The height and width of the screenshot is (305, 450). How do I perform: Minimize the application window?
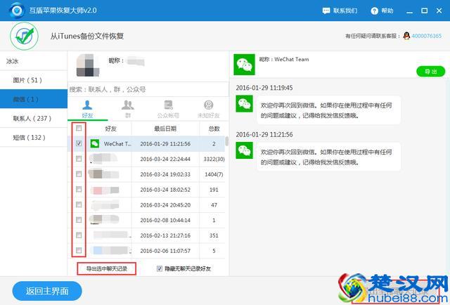point(409,11)
